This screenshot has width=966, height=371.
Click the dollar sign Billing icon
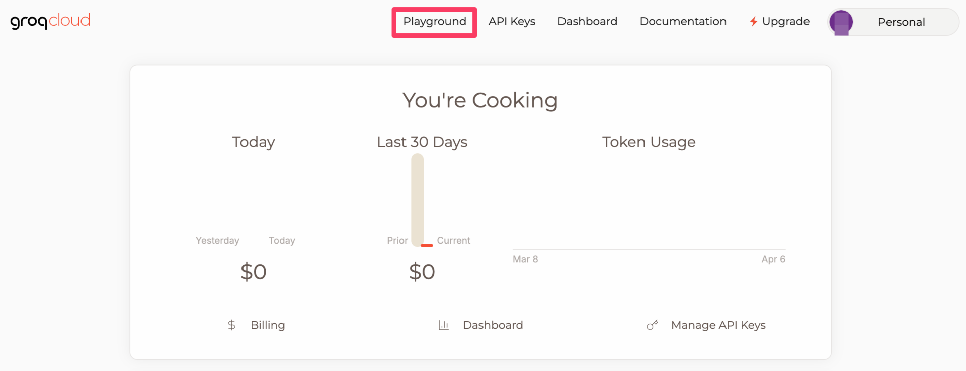231,325
